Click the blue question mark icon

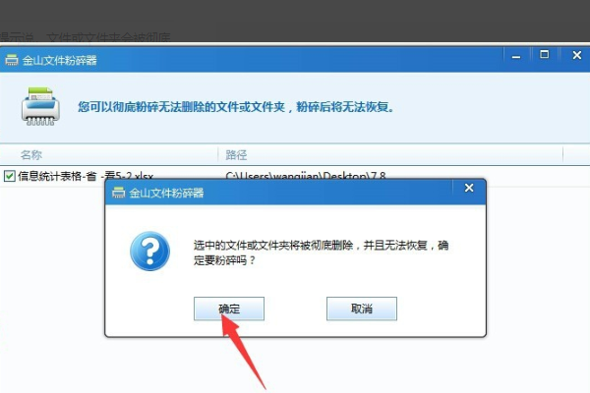click(x=149, y=251)
